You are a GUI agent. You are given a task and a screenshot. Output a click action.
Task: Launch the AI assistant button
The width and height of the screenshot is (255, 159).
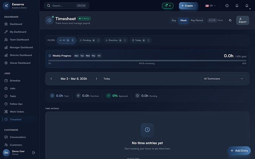point(167,6)
